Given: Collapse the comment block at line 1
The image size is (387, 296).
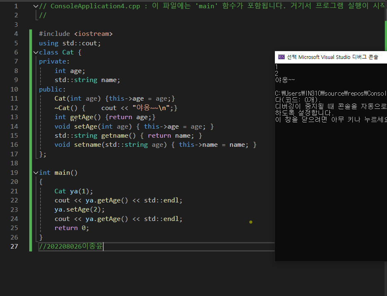Looking at the screenshot, I should click(x=36, y=6).
